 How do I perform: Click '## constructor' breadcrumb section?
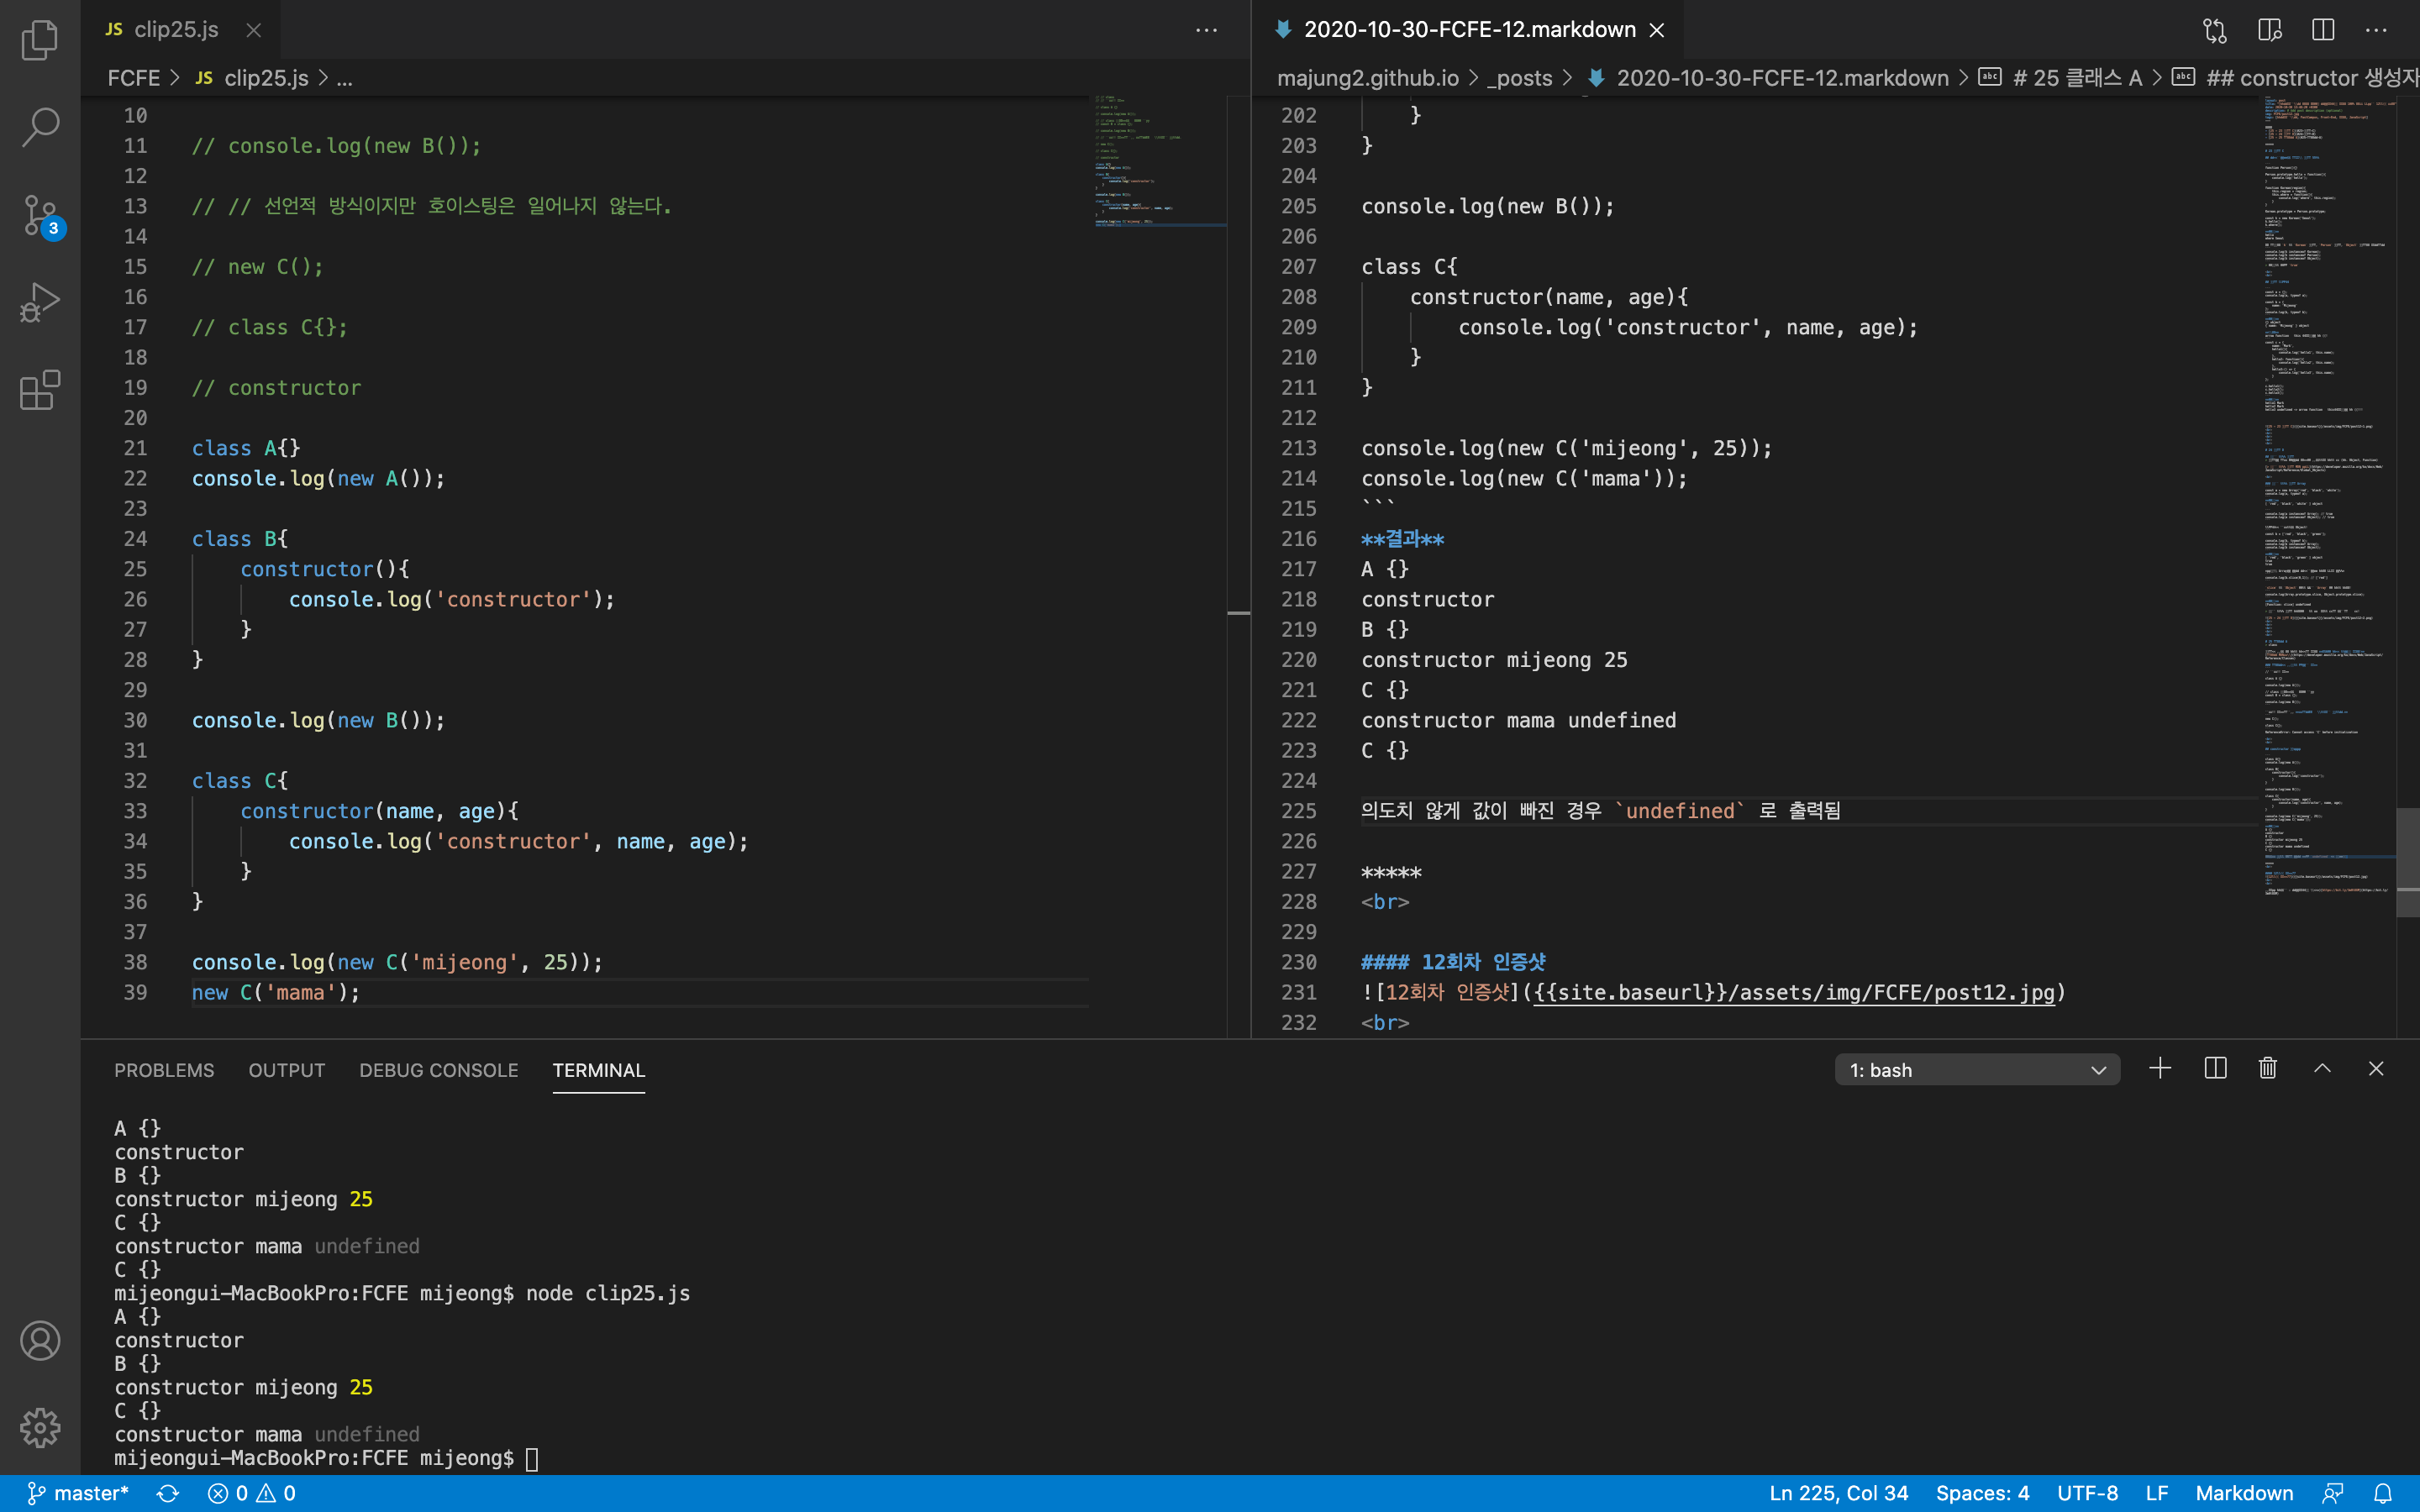[2296, 78]
